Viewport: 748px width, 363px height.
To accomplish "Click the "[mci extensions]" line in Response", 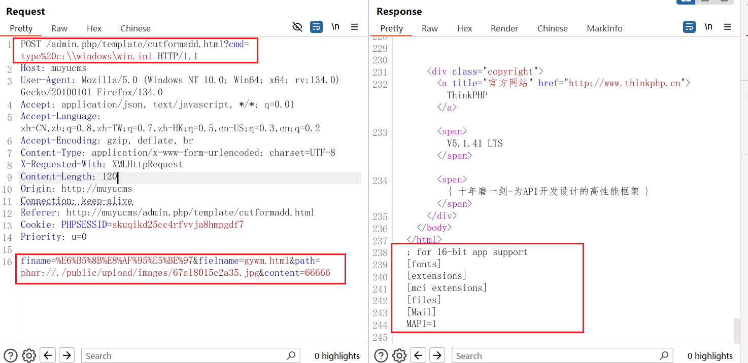I will pyautogui.click(x=447, y=288).
